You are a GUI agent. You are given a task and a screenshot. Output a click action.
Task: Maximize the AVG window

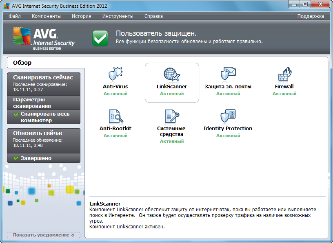coord(305,4)
